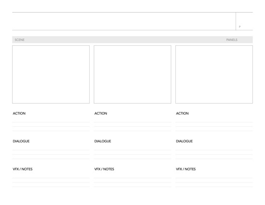Click the VFX / NOTES label in the middle column
265x205 pixels.
(104, 169)
